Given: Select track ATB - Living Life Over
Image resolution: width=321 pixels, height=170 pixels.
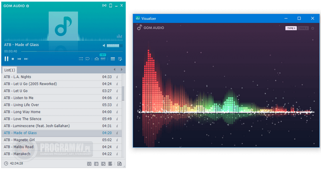Looking at the screenshot, I should pyautogui.click(x=61, y=105).
